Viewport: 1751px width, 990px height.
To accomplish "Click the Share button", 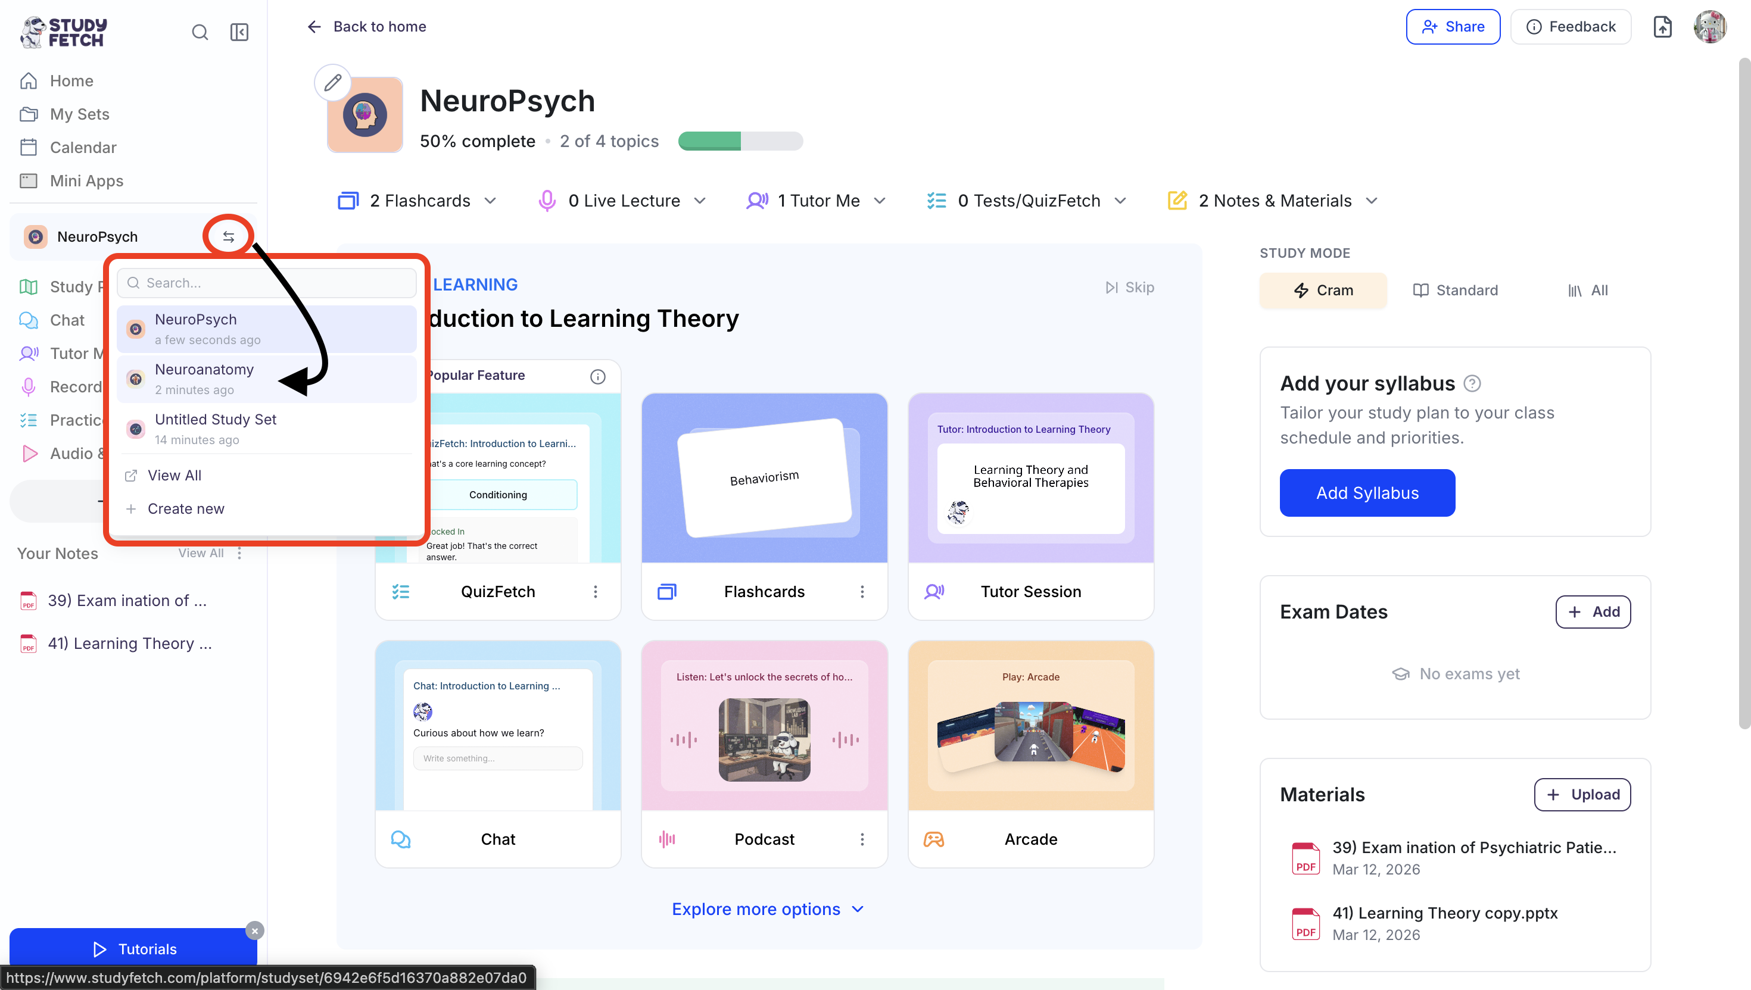I will (x=1453, y=27).
